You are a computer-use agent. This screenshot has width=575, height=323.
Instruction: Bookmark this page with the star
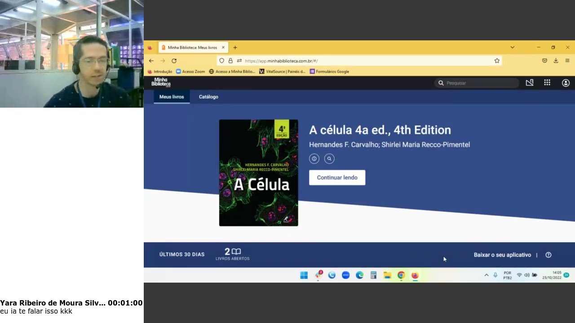coord(497,61)
